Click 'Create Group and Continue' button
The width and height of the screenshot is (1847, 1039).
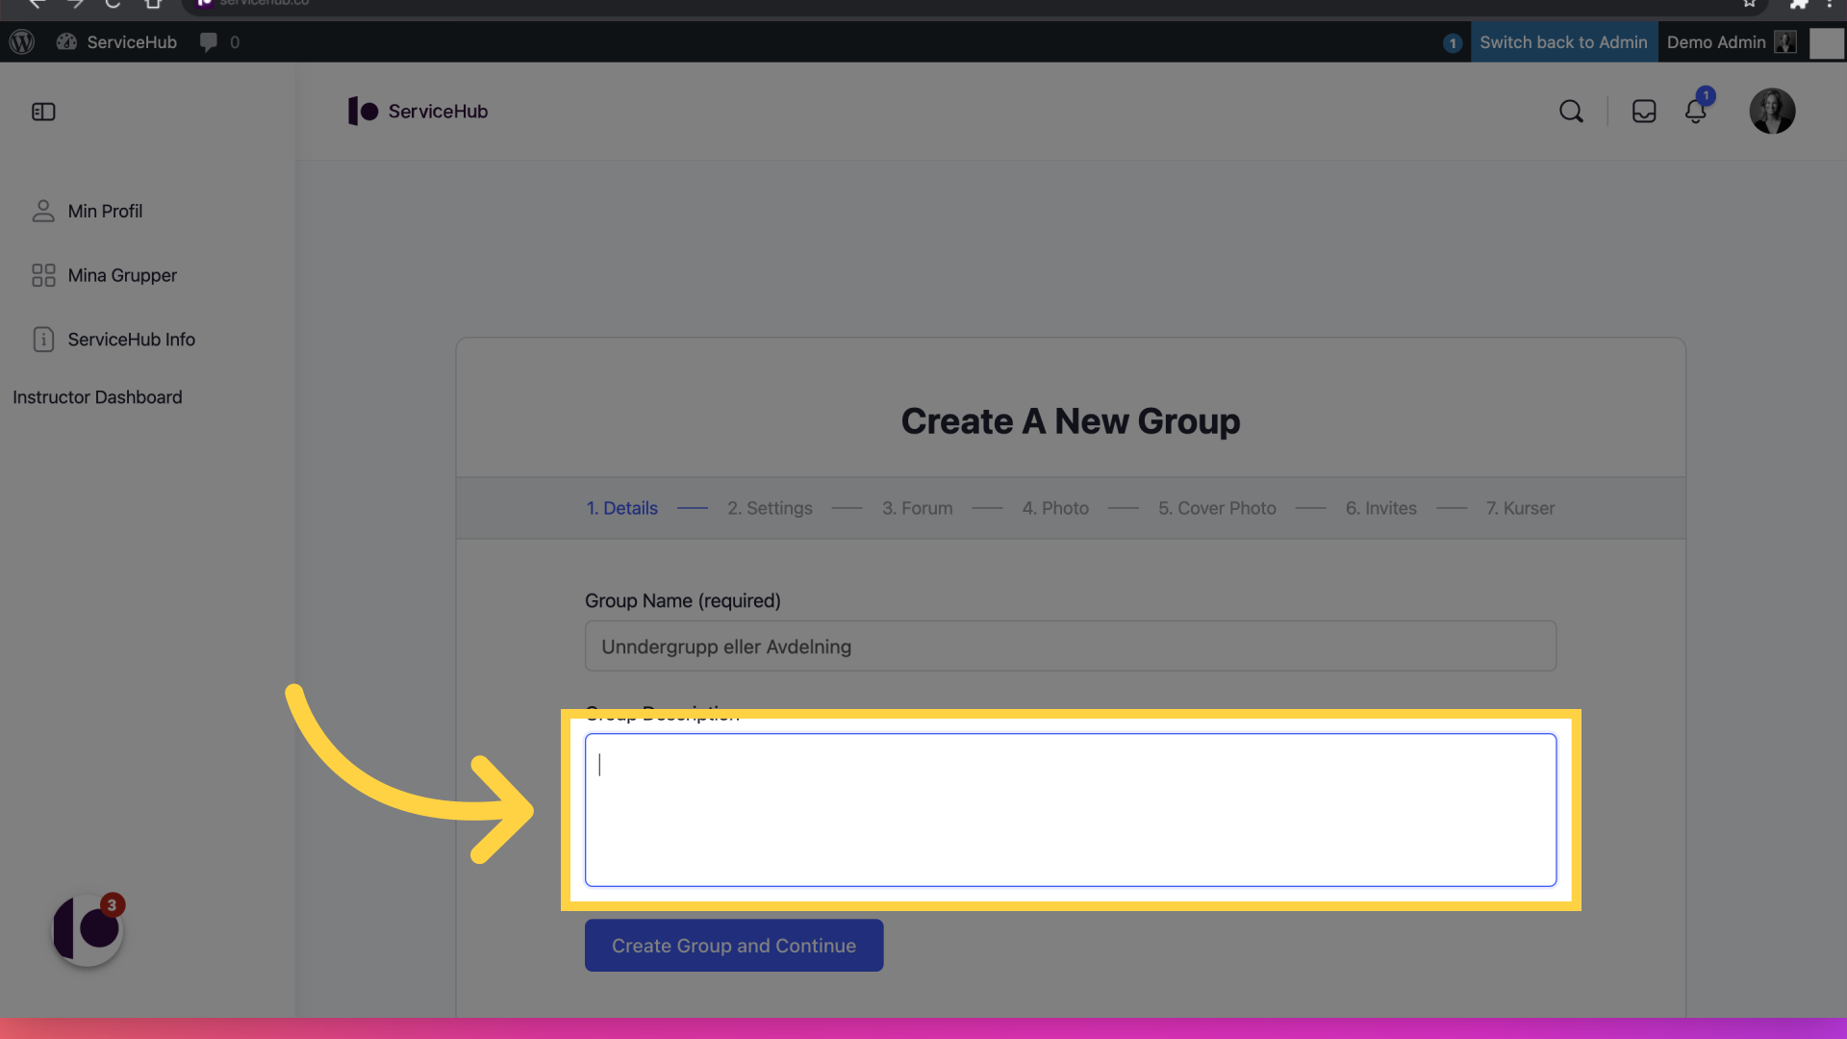(x=733, y=945)
